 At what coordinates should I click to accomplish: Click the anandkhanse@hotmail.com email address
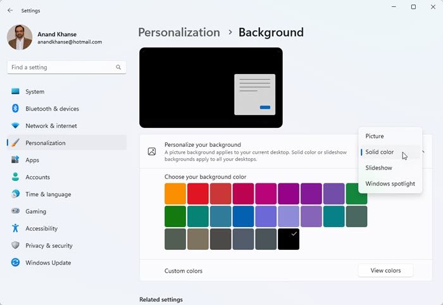pos(70,42)
